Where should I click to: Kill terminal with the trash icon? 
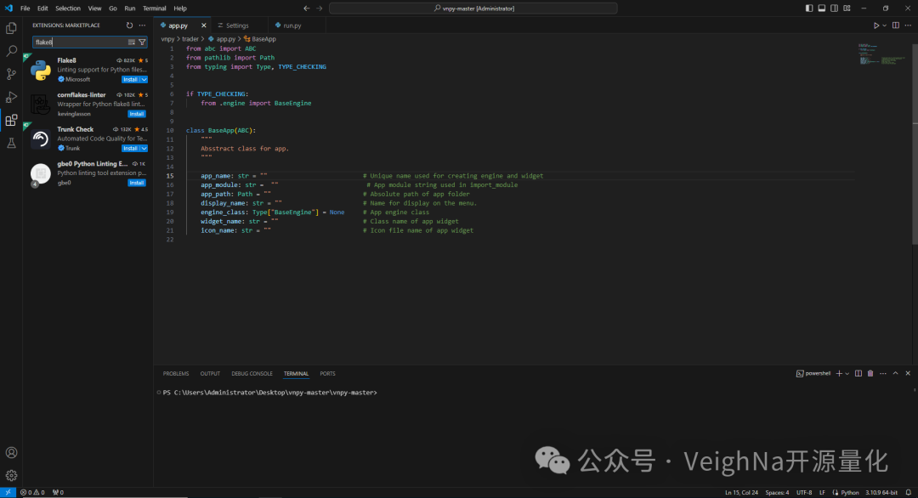click(x=870, y=373)
